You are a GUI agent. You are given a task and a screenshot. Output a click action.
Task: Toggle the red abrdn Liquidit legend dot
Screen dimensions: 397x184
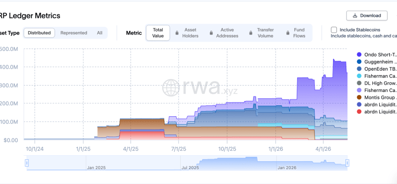(359, 112)
